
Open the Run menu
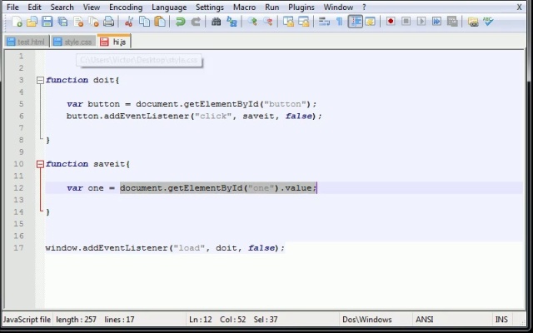(x=272, y=7)
